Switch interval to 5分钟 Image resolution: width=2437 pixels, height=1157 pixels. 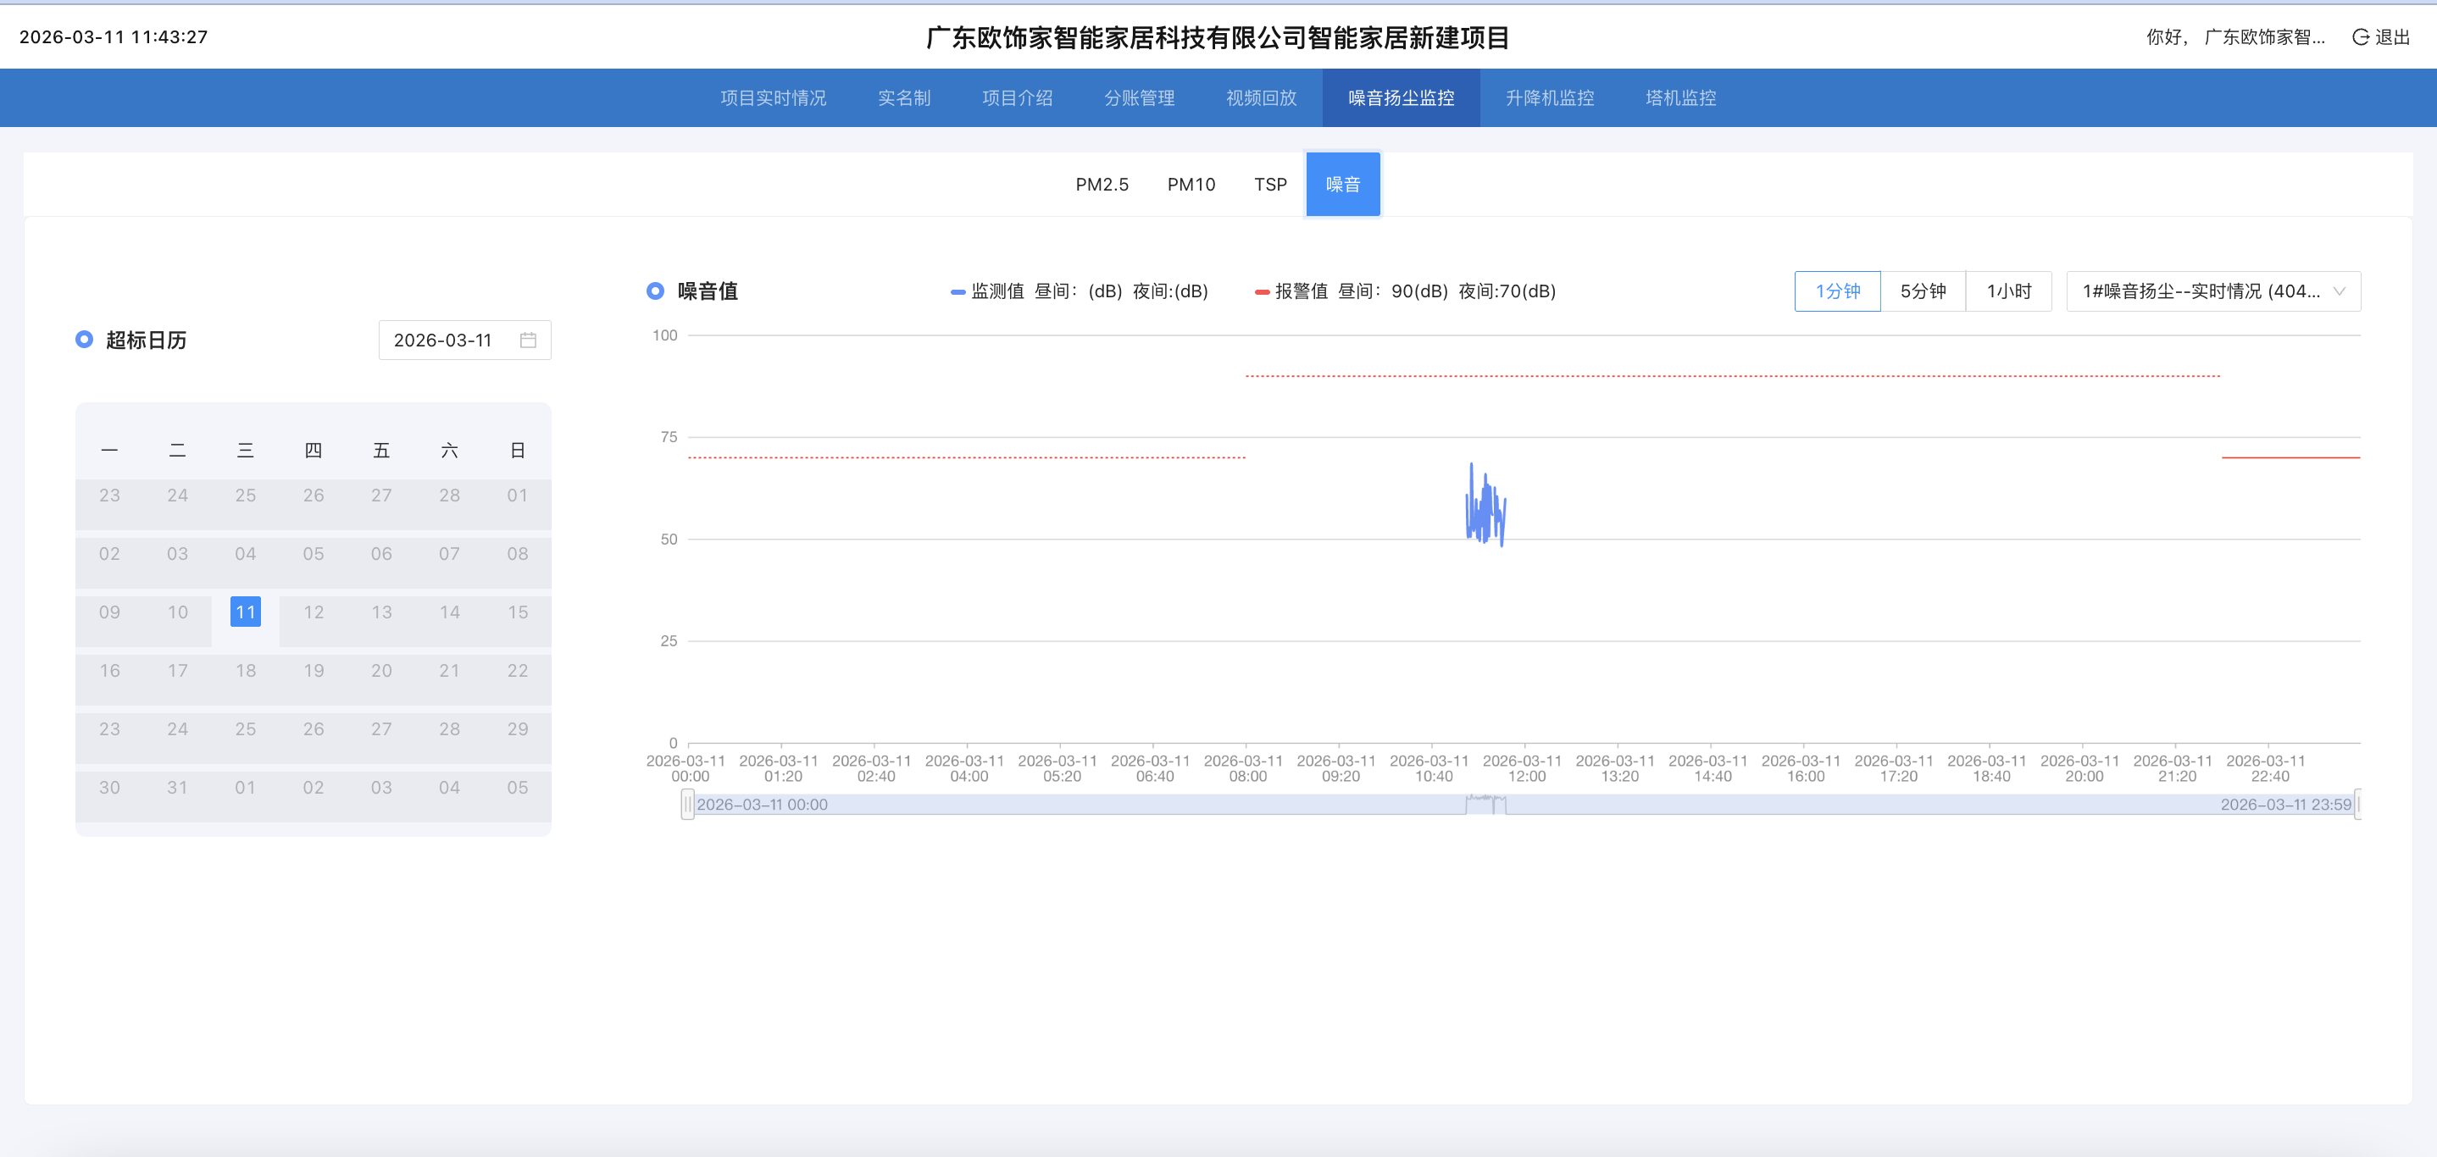pyautogui.click(x=1923, y=291)
